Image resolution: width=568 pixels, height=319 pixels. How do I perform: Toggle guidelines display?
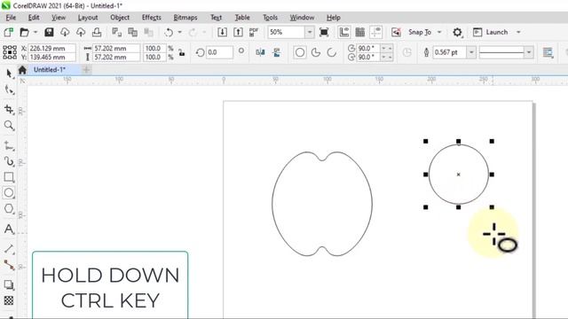click(376, 32)
